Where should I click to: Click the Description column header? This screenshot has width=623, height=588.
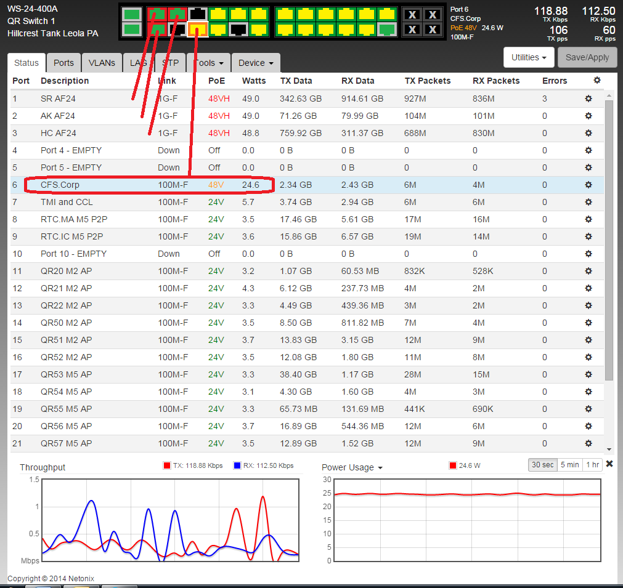[65, 81]
